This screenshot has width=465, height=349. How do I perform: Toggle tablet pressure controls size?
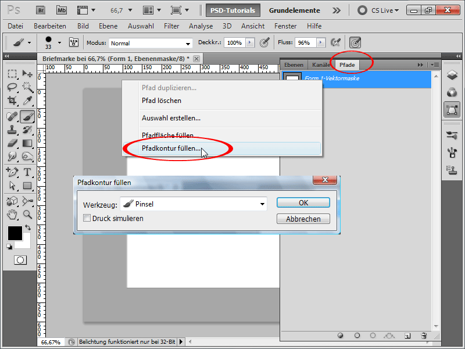click(355, 42)
